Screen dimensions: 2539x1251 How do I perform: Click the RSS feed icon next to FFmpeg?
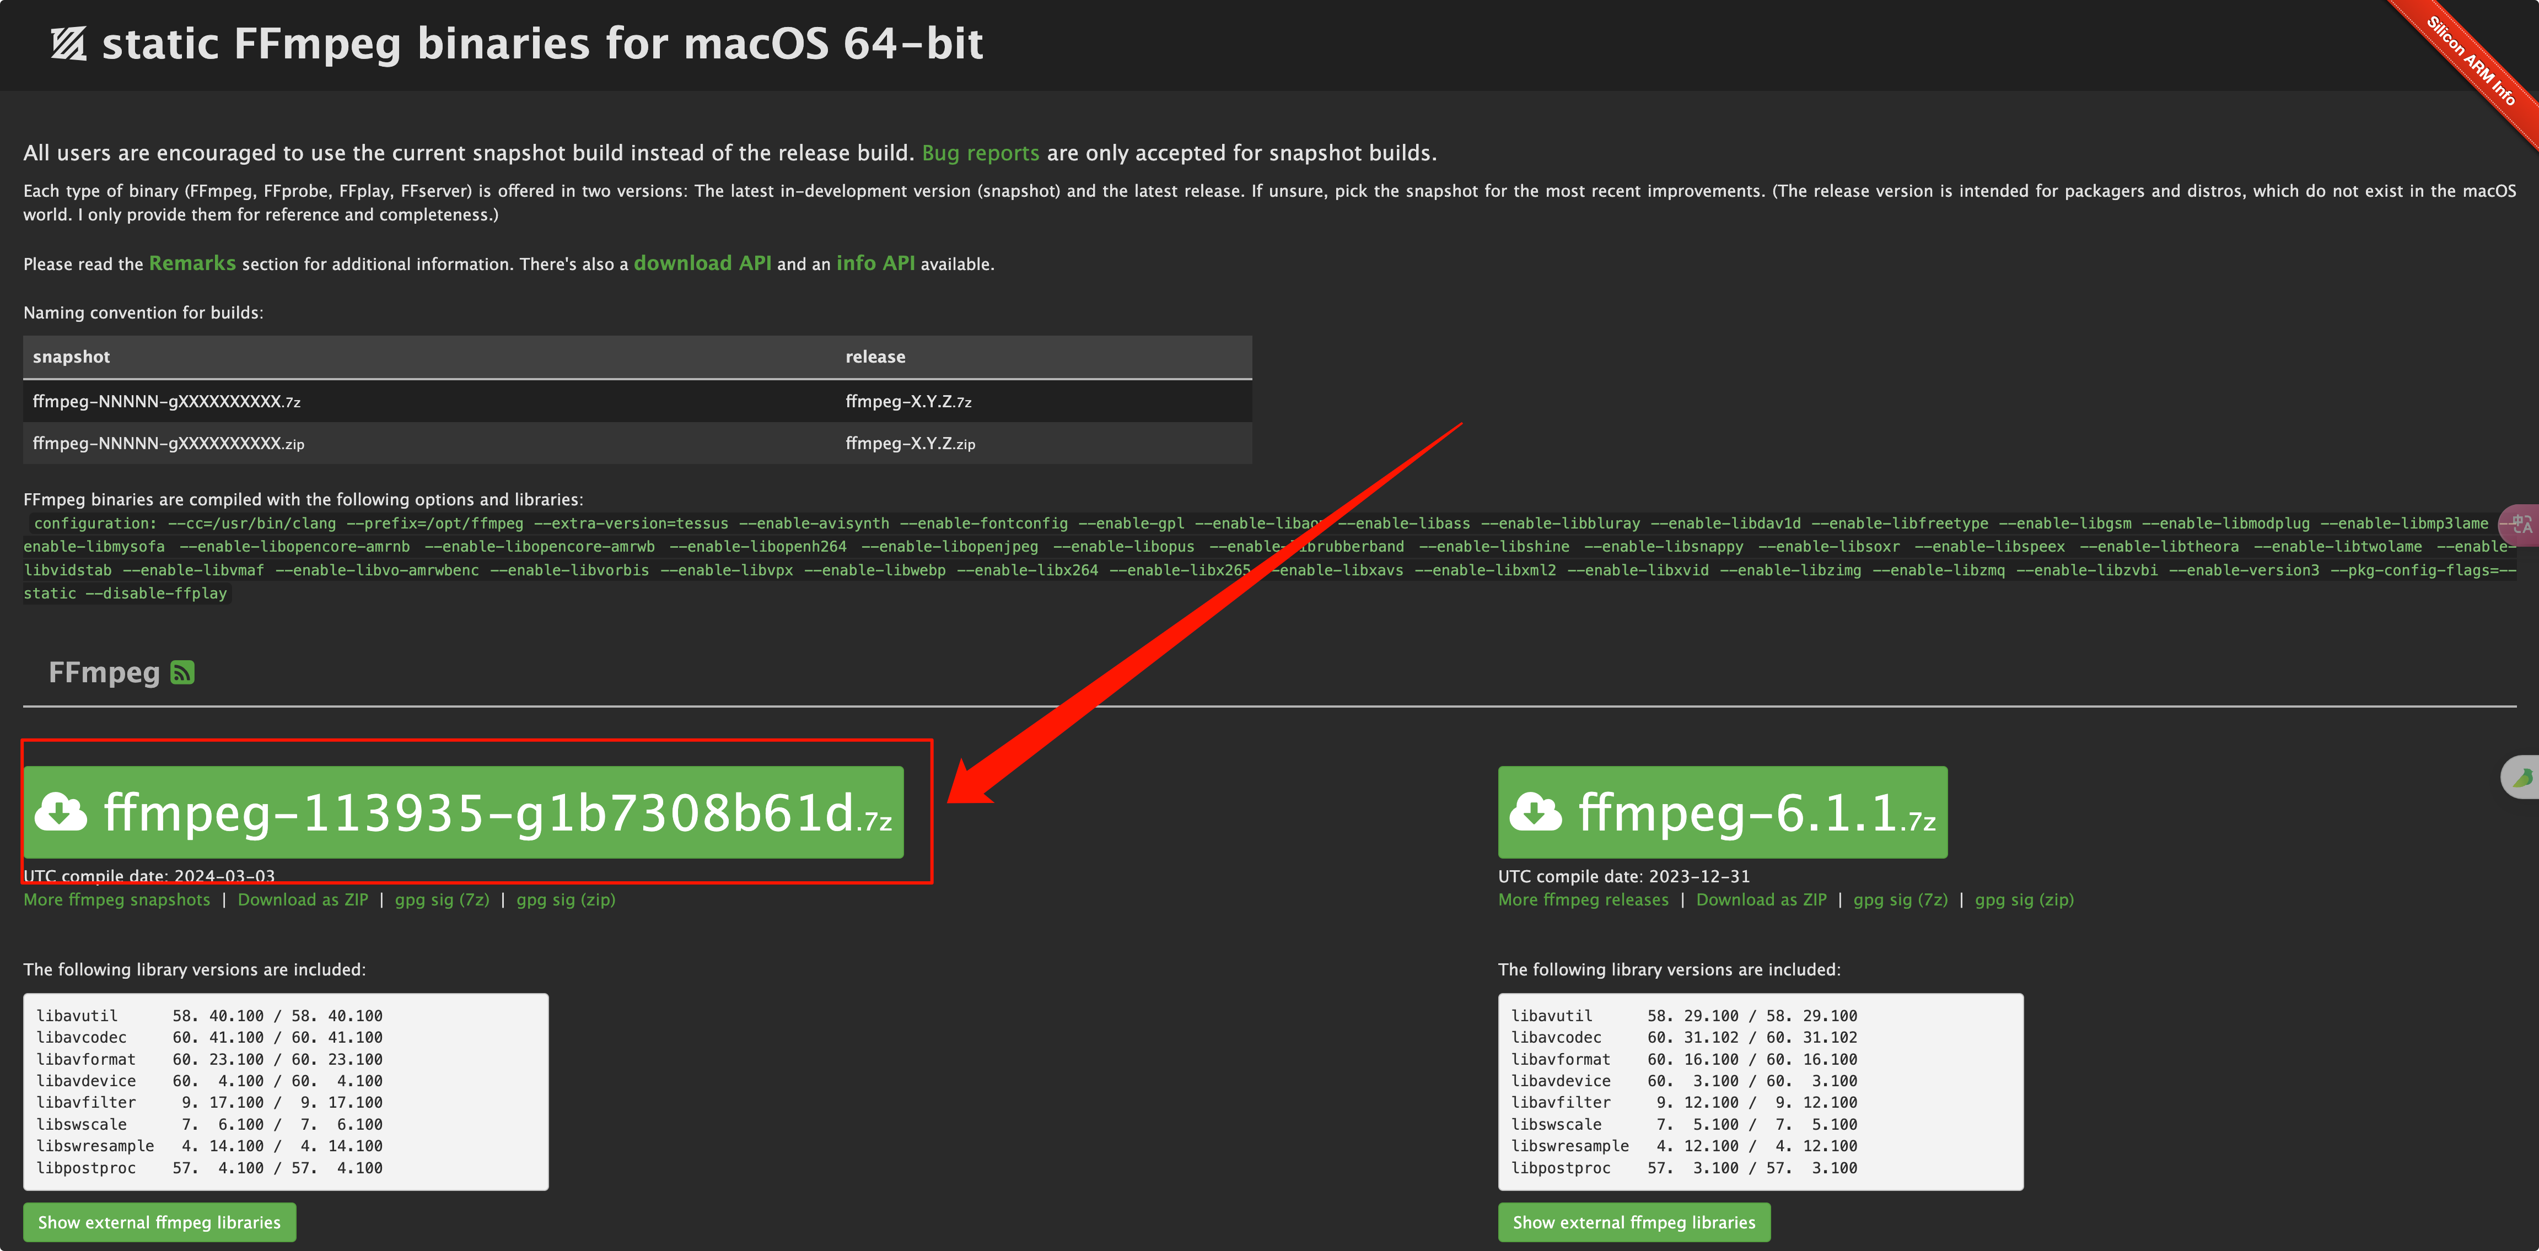coord(182,673)
